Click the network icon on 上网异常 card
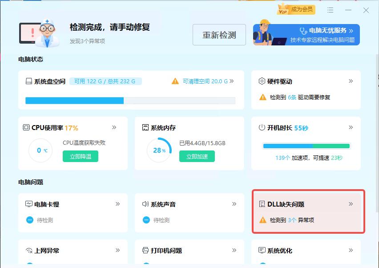 (28, 251)
